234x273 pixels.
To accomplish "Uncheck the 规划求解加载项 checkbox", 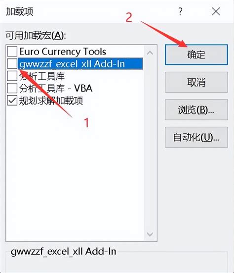I will pos(12,101).
